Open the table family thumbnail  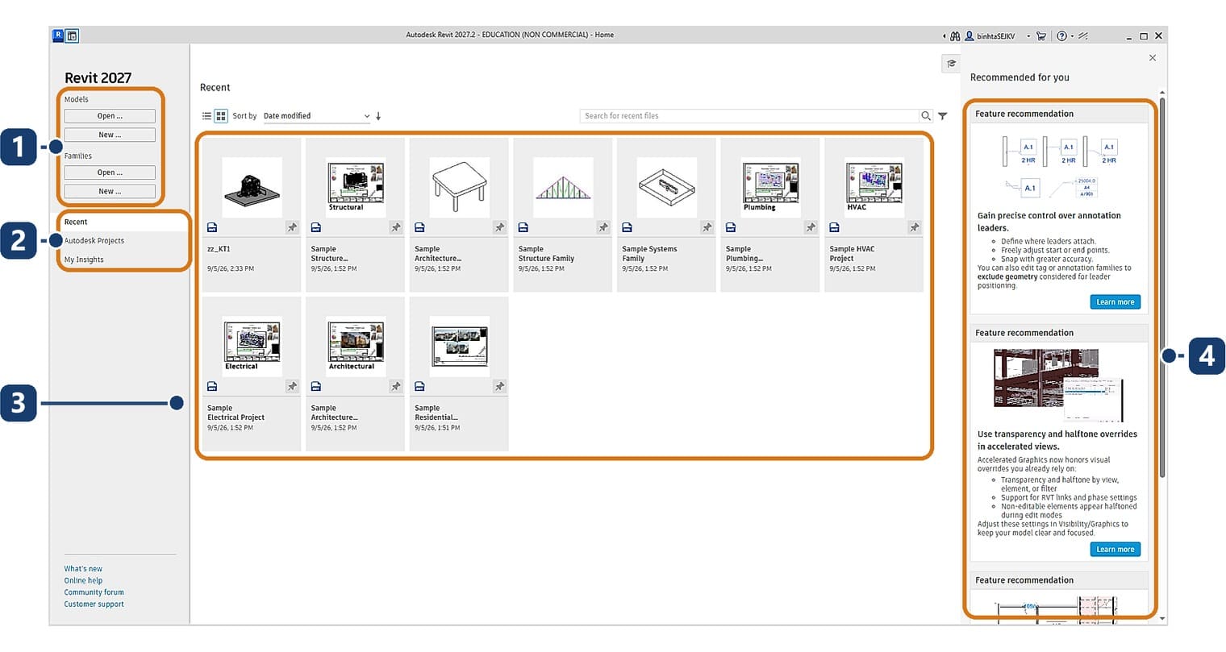coord(459,187)
